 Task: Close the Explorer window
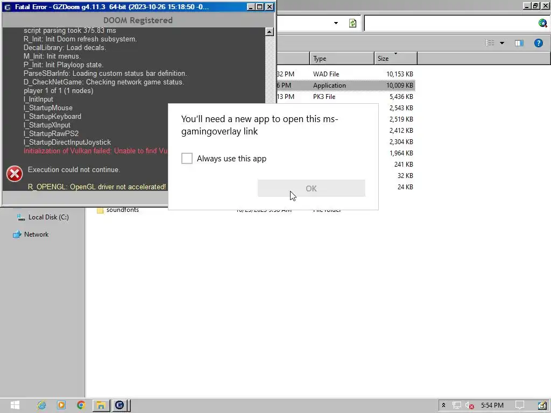pyautogui.click(x=545, y=6)
